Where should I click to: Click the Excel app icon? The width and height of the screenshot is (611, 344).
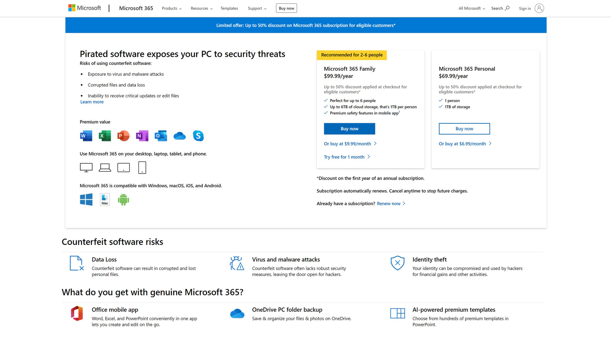click(x=105, y=136)
